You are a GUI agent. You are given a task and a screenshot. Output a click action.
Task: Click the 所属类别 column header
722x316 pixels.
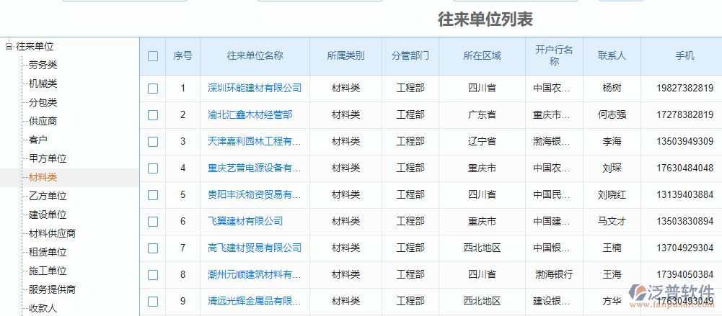345,56
